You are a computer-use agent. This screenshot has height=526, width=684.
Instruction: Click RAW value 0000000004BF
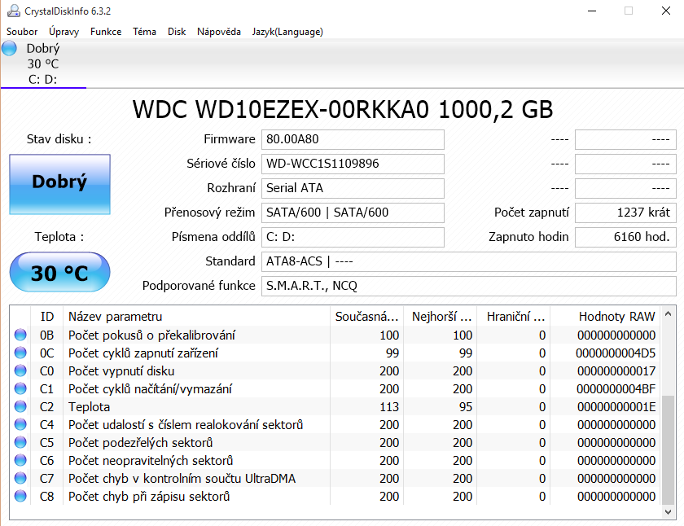[x=616, y=388]
